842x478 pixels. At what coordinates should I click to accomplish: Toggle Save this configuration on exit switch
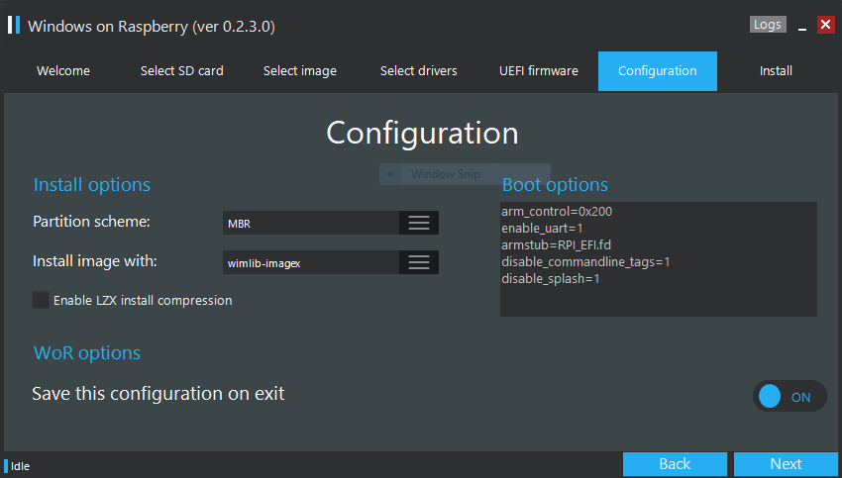tap(789, 397)
